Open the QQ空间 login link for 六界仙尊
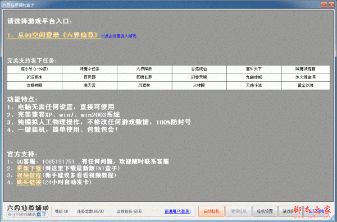The image size is (337, 222). 54,35
